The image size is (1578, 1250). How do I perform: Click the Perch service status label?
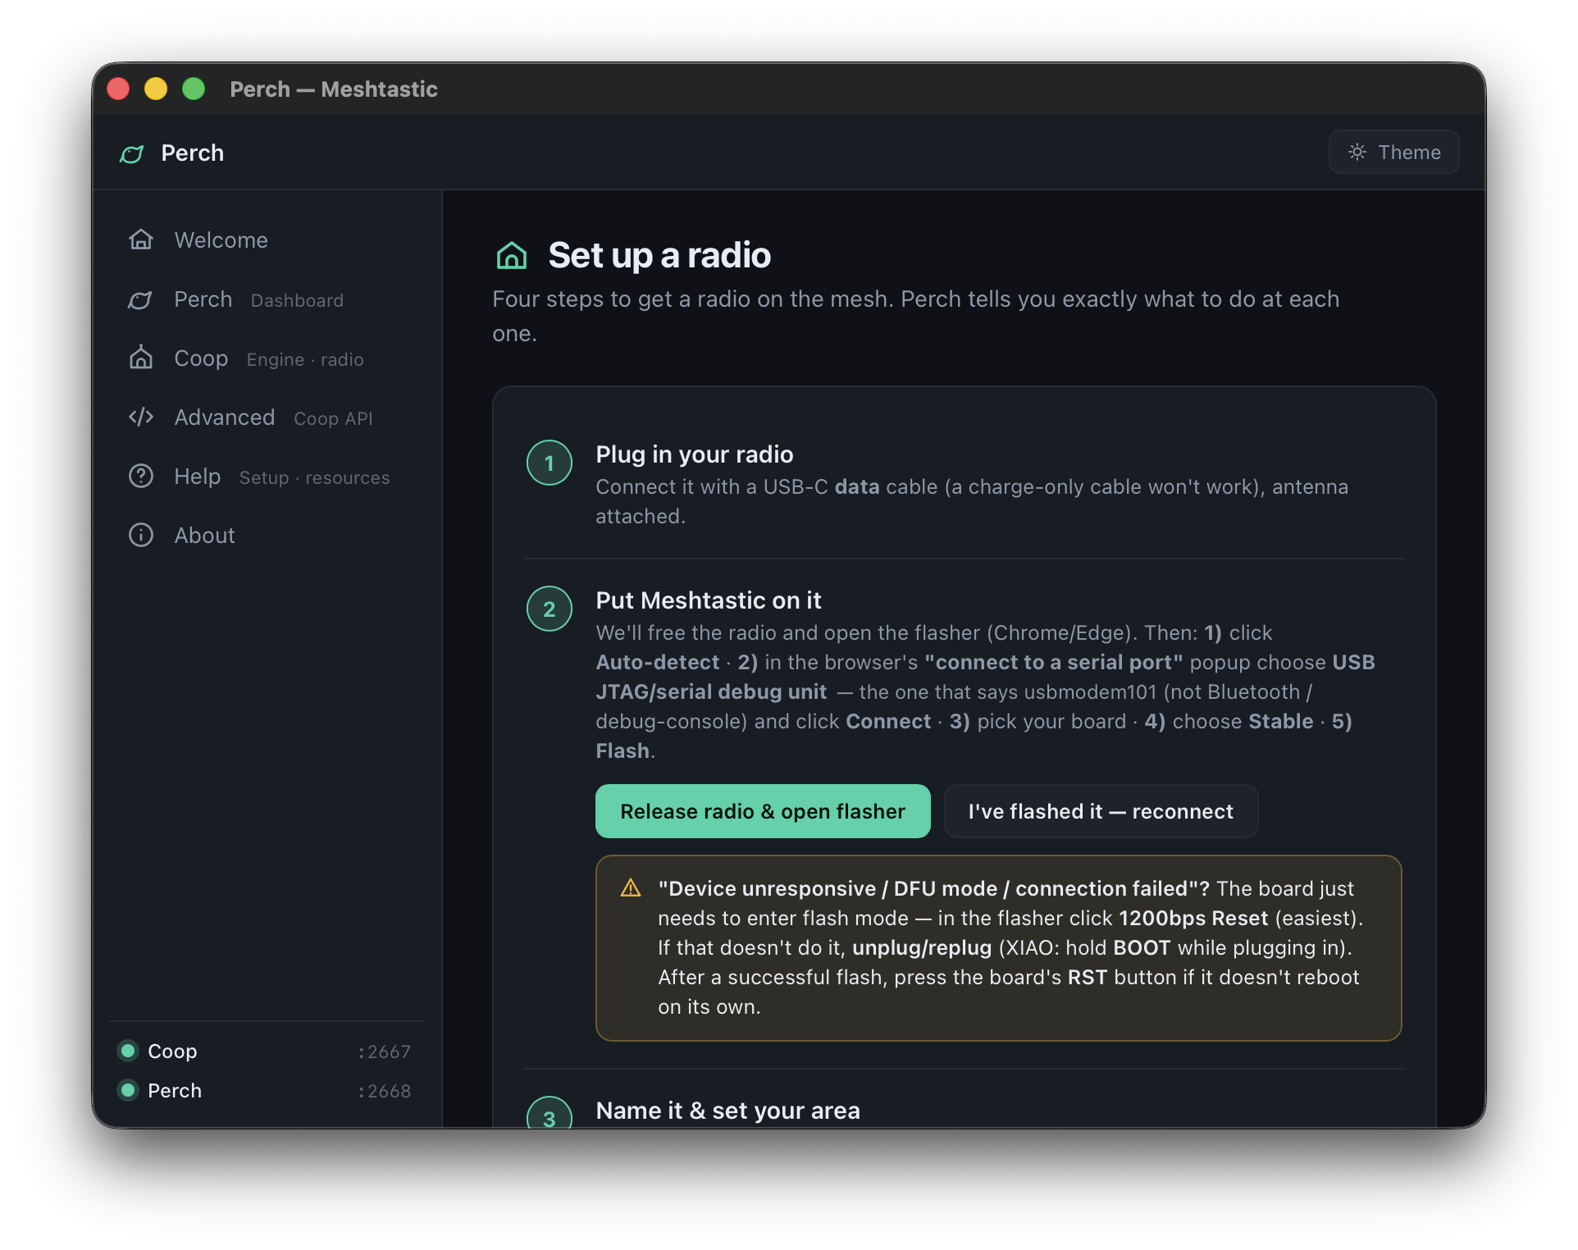tap(175, 1091)
